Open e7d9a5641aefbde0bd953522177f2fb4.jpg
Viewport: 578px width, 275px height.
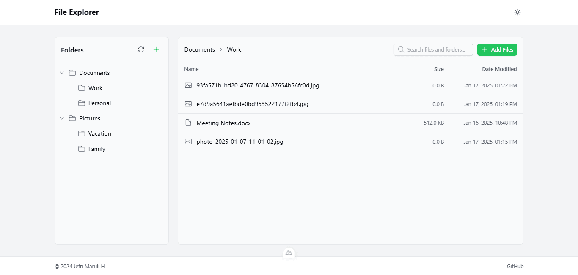[252, 104]
